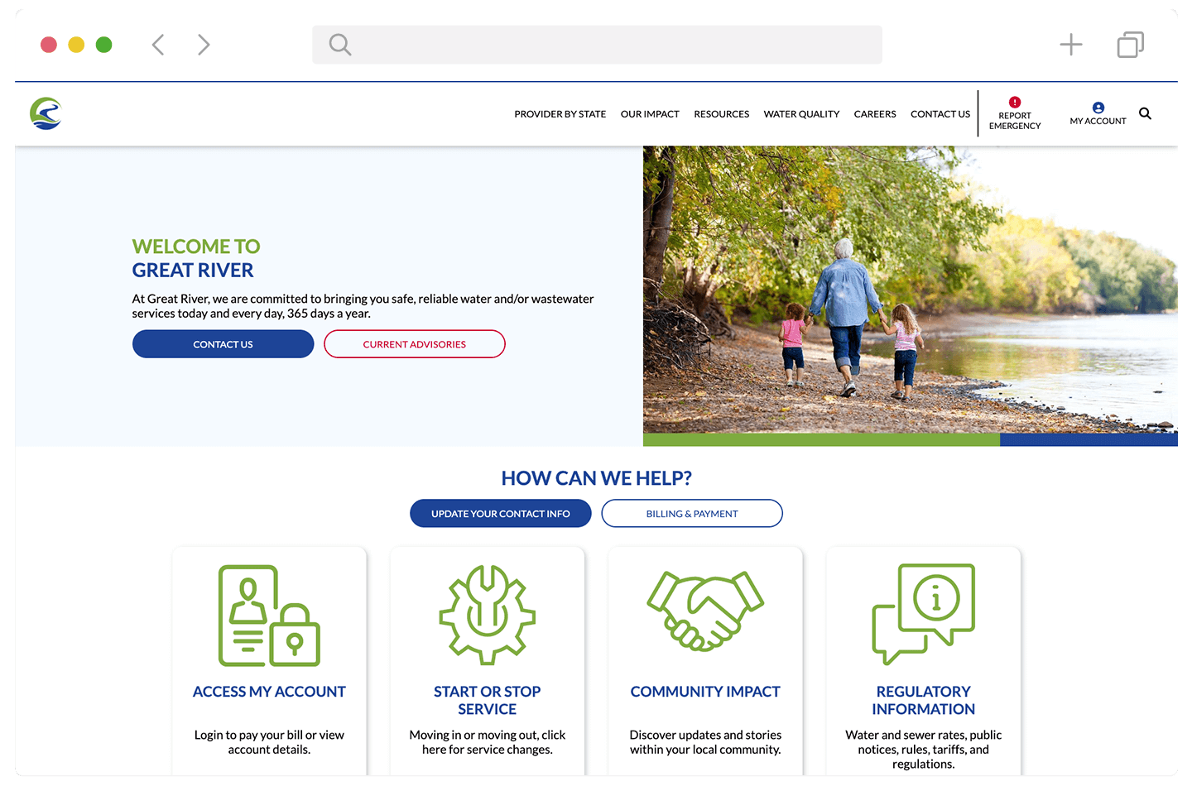Click inside the browser search bar

[x=596, y=44]
